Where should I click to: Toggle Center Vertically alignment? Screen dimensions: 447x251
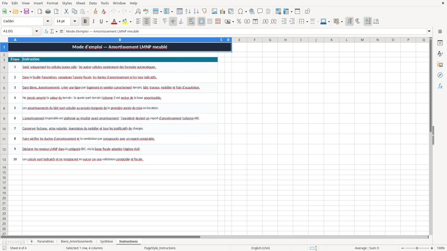(x=173, y=22)
